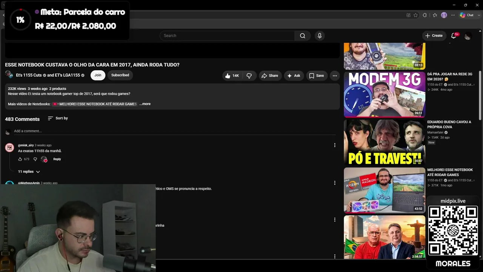Viewport: 483px width, 272px height.
Task: Open the 2:54:57 video thumbnail
Action: coord(385,237)
